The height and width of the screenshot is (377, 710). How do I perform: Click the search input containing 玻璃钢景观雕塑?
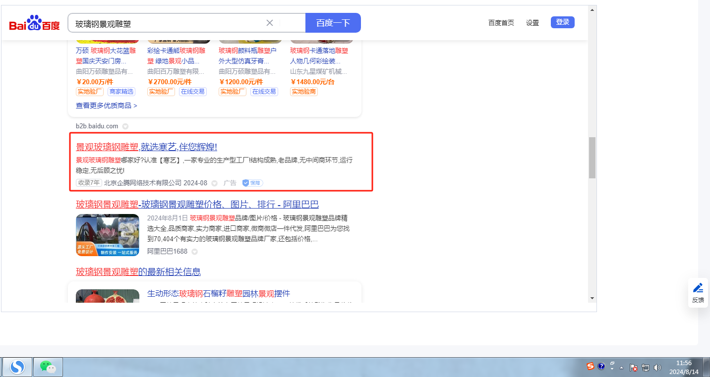click(x=169, y=23)
